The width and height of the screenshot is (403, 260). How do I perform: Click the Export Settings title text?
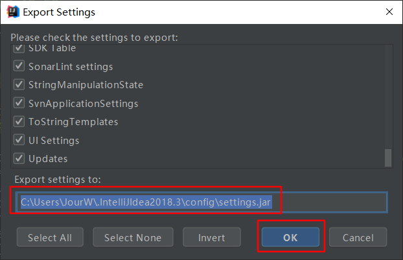point(59,12)
